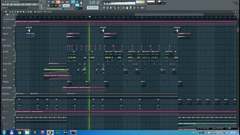Click next pattern arrow right of Main Drums
240x135 pixels.
(100, 7)
